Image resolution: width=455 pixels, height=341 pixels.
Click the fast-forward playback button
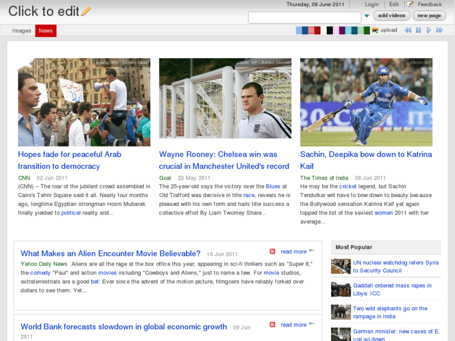click(439, 30)
